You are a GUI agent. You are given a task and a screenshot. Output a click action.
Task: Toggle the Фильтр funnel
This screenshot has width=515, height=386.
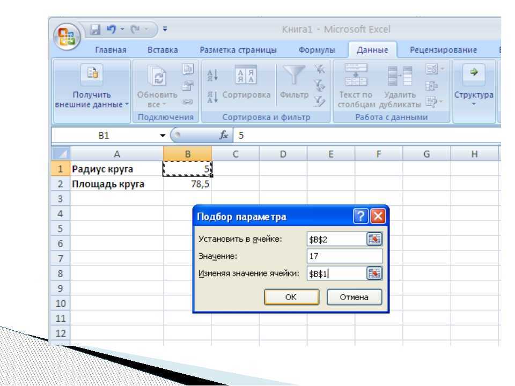click(x=295, y=82)
